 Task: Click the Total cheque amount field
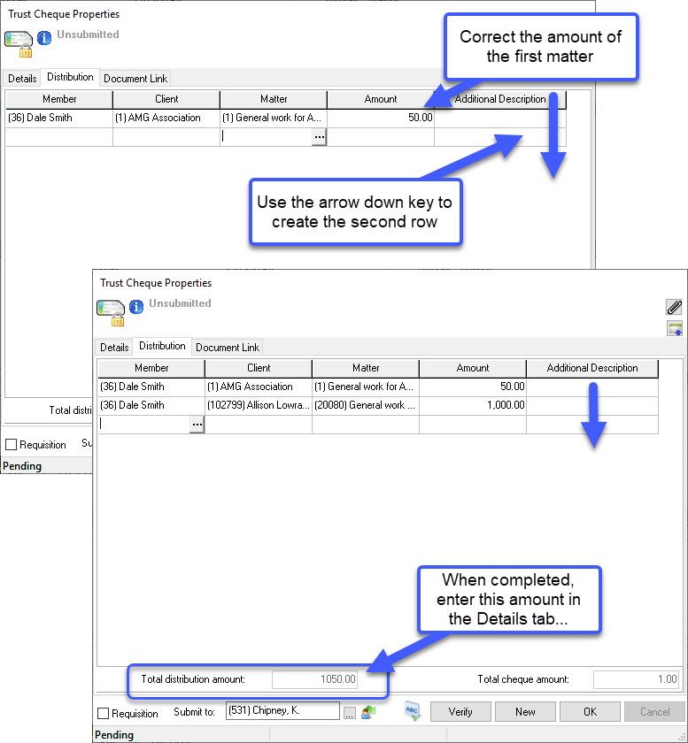636,679
